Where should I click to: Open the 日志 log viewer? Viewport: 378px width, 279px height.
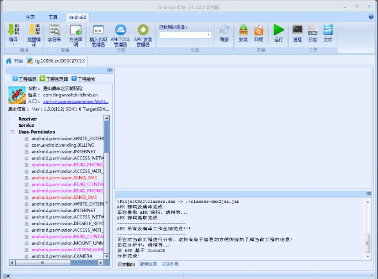pos(313,30)
